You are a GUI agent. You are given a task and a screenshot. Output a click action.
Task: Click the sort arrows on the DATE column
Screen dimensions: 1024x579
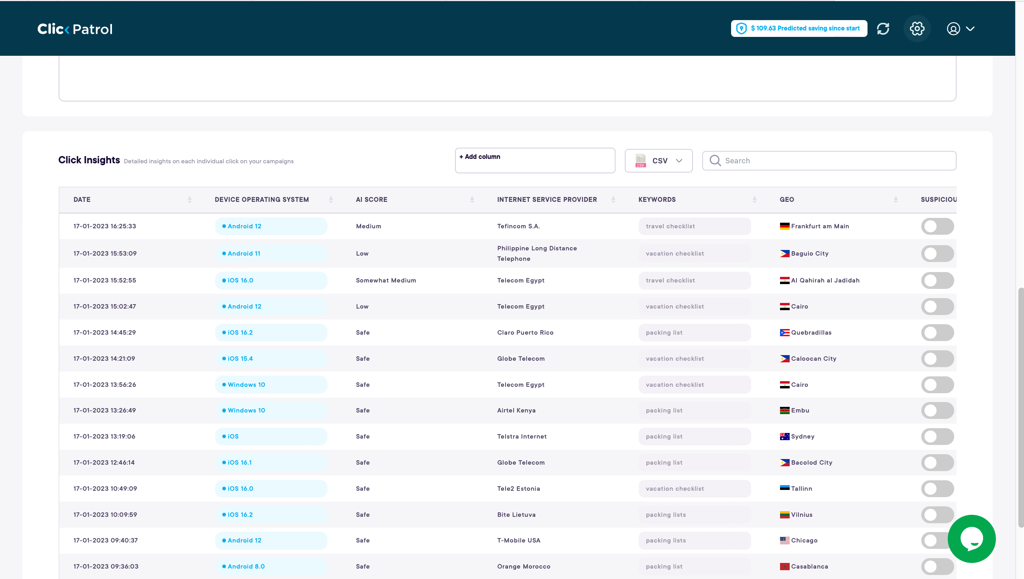point(189,199)
